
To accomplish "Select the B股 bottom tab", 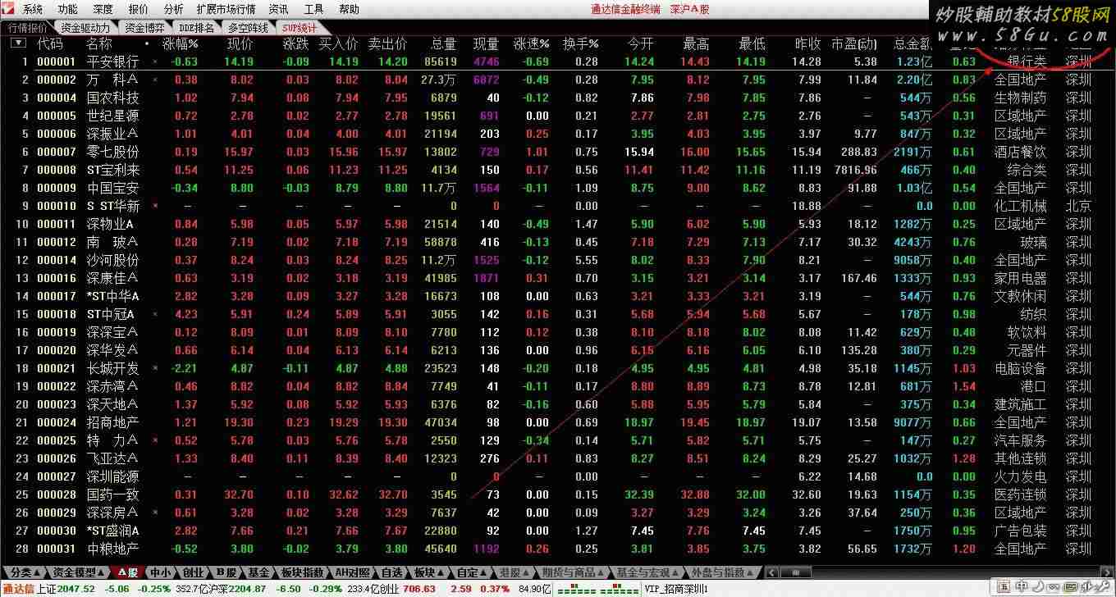I will (226, 572).
